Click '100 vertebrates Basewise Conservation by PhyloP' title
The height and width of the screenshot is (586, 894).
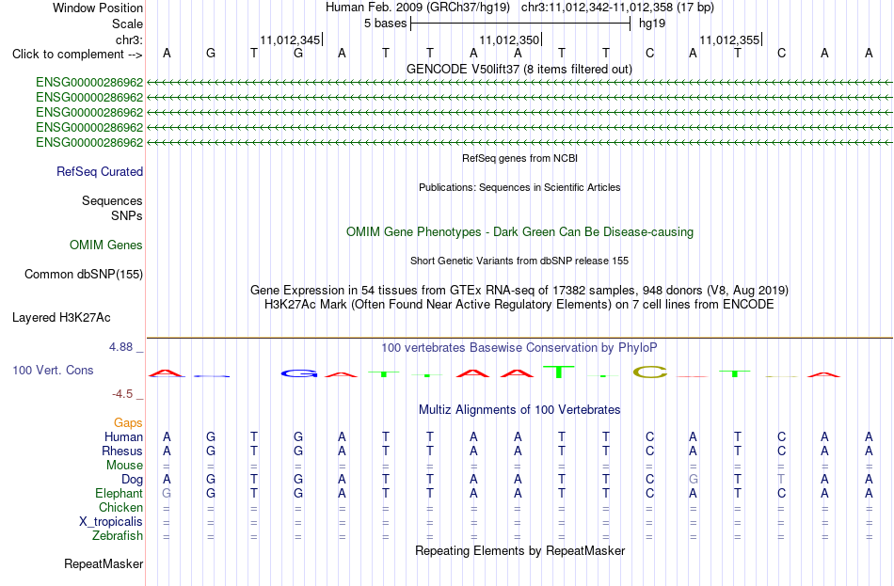click(519, 348)
